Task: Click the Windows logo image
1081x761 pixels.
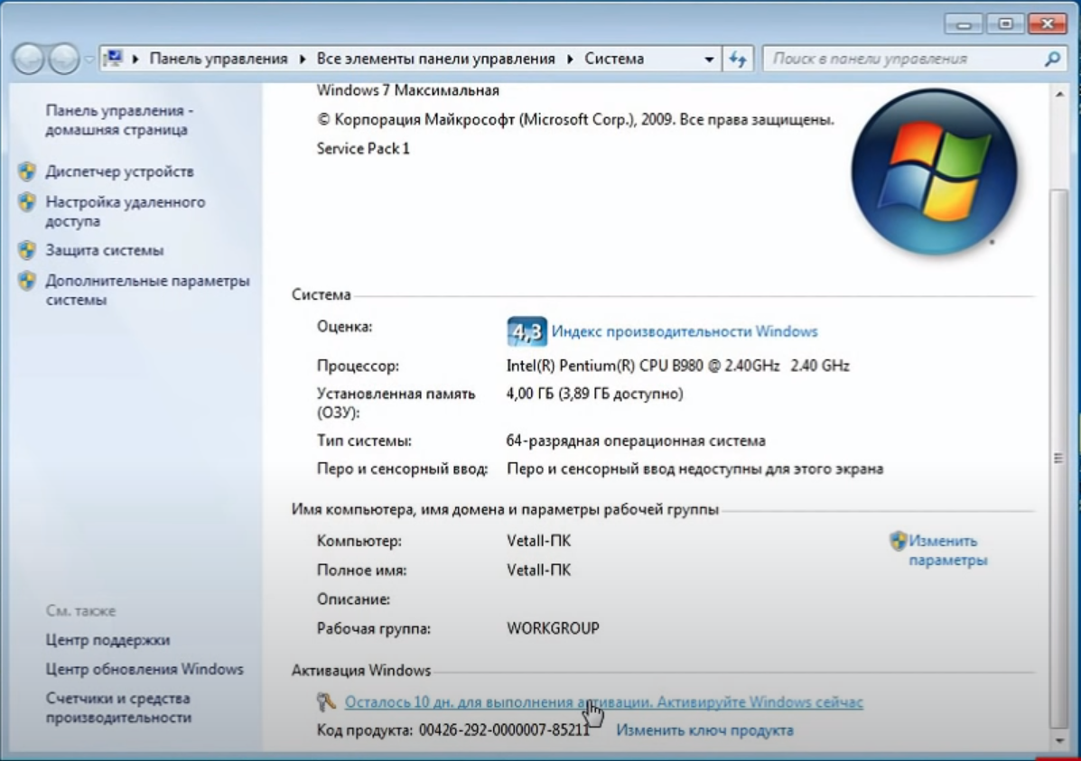Action: point(934,172)
